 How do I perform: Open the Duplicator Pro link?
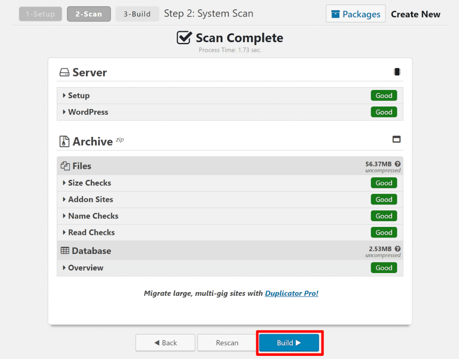point(291,294)
